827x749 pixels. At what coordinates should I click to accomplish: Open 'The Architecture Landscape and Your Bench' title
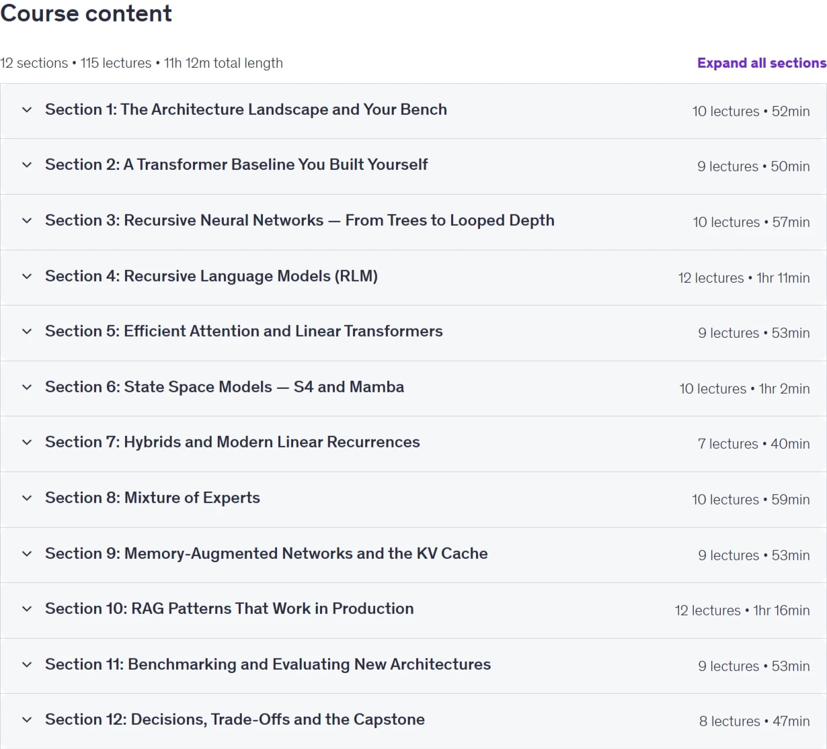(x=284, y=109)
